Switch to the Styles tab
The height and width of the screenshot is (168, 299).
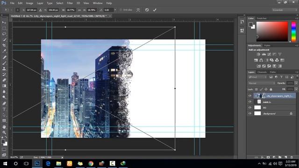[x=267, y=46]
